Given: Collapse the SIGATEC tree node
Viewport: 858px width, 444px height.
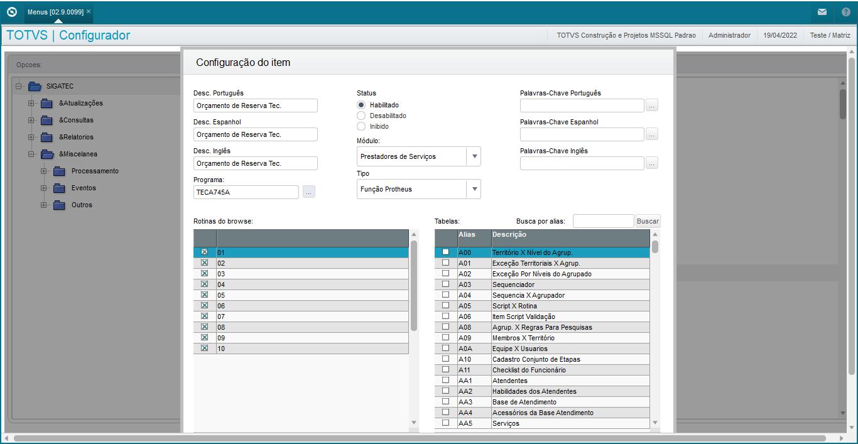Looking at the screenshot, I should tap(18, 86).
